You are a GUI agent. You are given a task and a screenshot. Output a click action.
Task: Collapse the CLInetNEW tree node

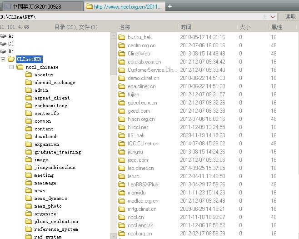3,59
